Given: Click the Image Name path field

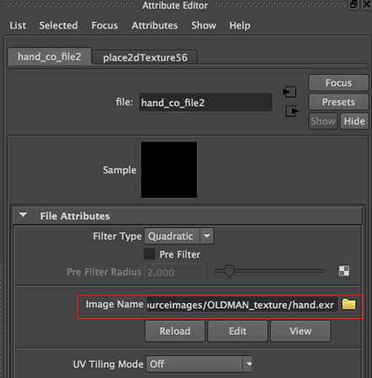Looking at the screenshot, I should [x=242, y=305].
